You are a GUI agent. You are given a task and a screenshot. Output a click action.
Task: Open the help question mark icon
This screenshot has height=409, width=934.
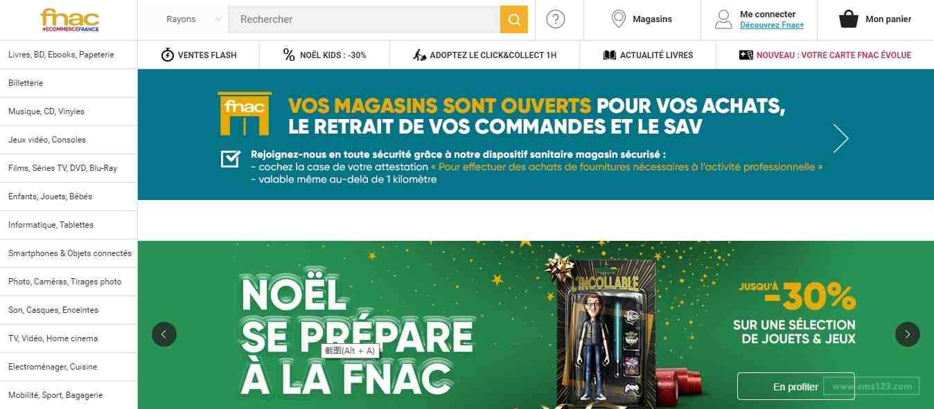point(556,19)
